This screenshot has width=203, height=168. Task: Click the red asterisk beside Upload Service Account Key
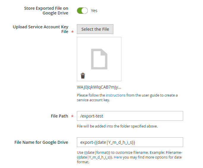click(x=73, y=32)
